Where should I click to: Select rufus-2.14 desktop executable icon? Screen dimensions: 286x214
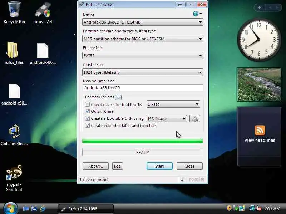[43, 13]
